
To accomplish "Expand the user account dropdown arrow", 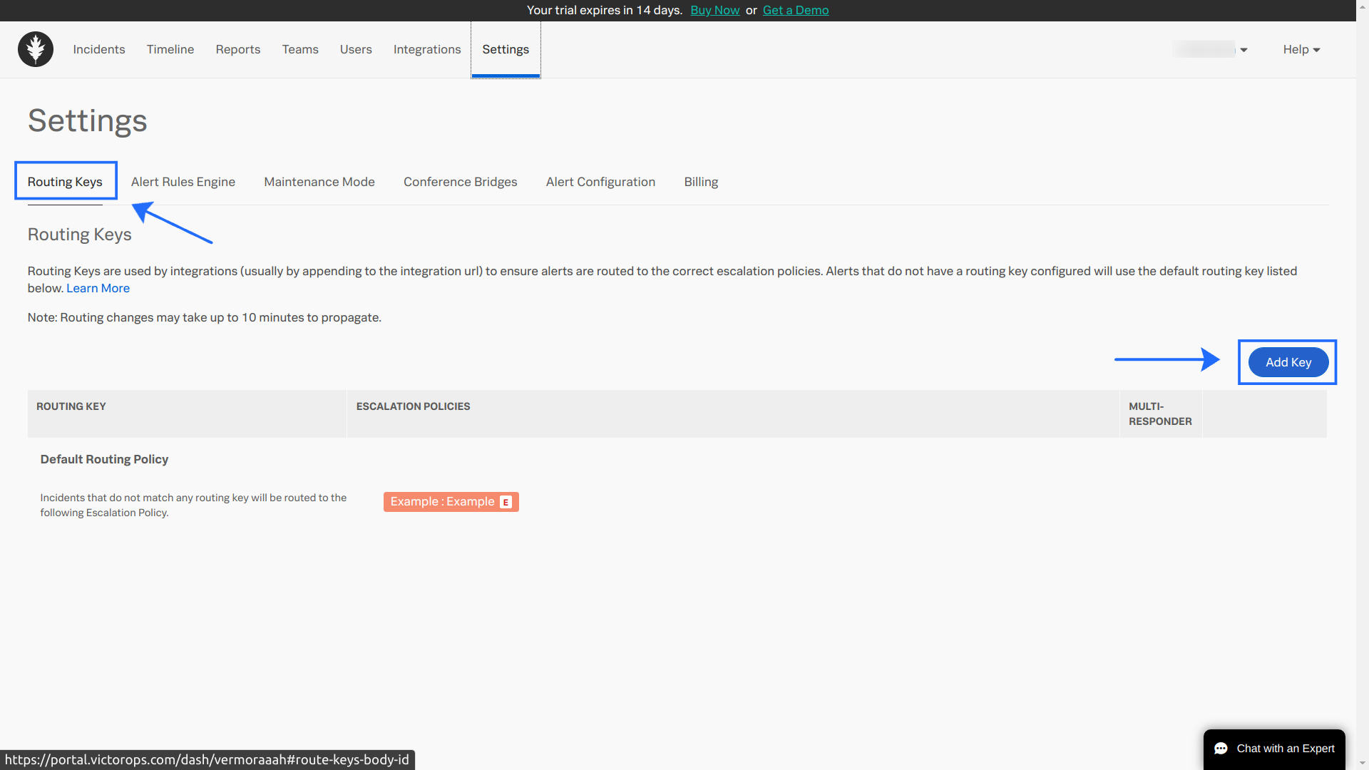I will click(1244, 50).
